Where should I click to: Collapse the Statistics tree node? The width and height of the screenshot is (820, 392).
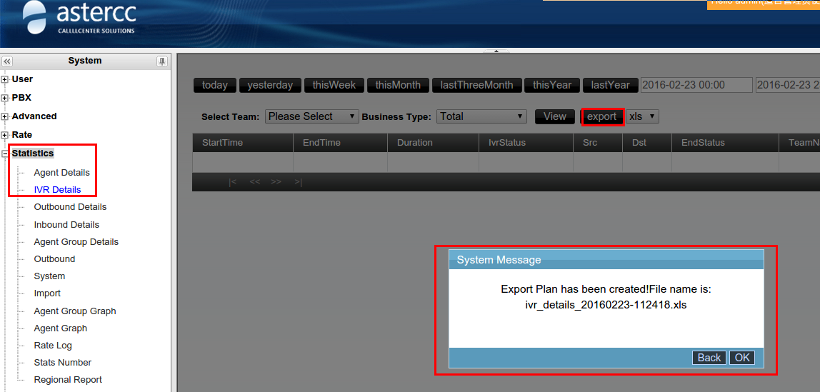[5, 154]
